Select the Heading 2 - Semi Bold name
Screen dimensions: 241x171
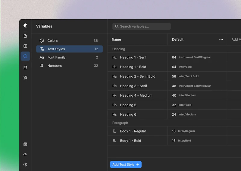[x=138, y=76]
